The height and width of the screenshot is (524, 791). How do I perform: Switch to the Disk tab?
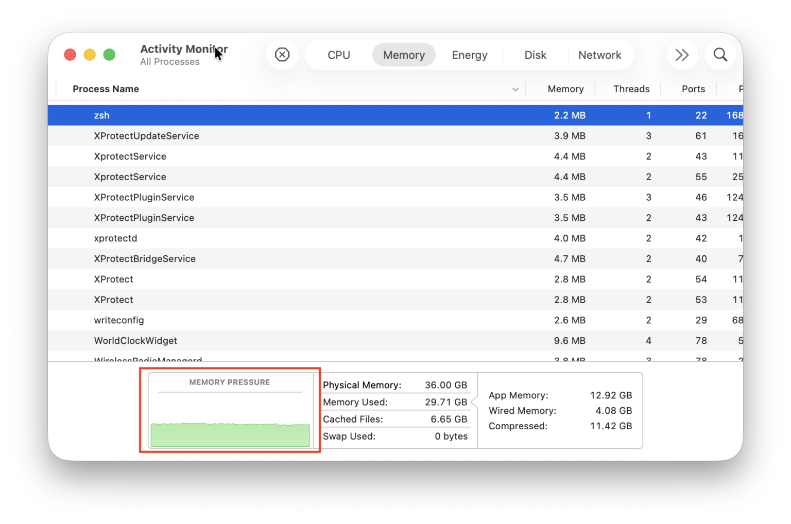pyautogui.click(x=535, y=55)
